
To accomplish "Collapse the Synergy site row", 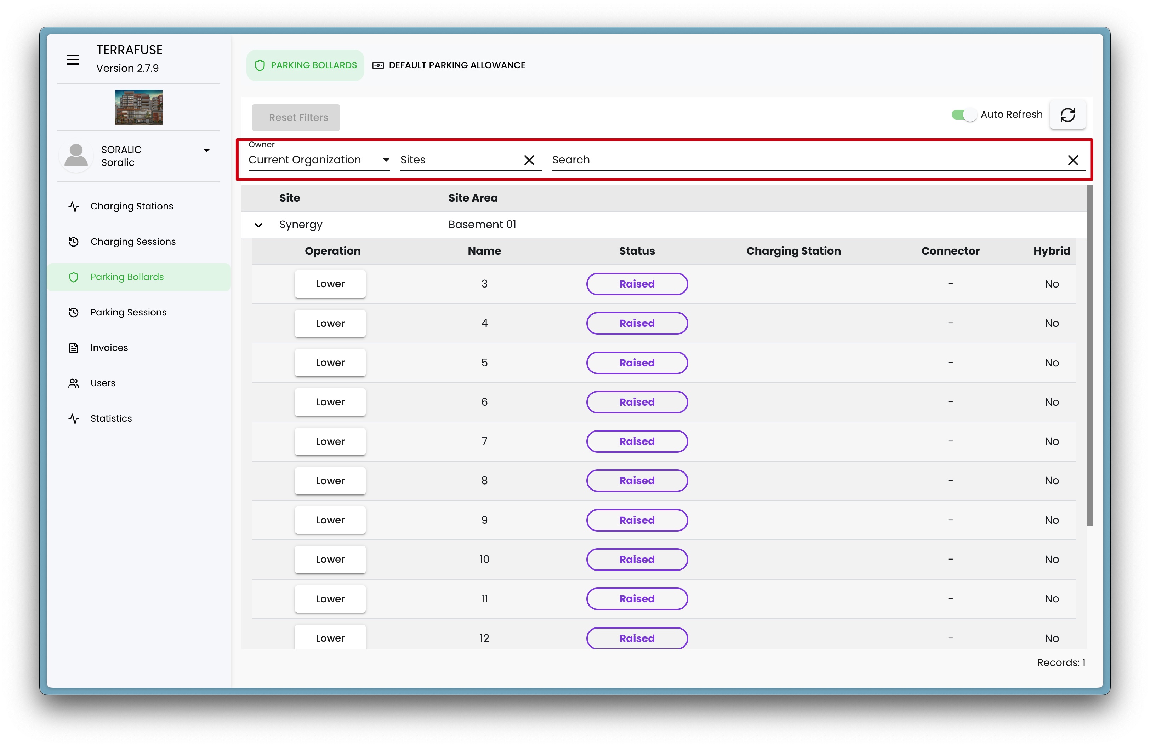I will tap(258, 225).
